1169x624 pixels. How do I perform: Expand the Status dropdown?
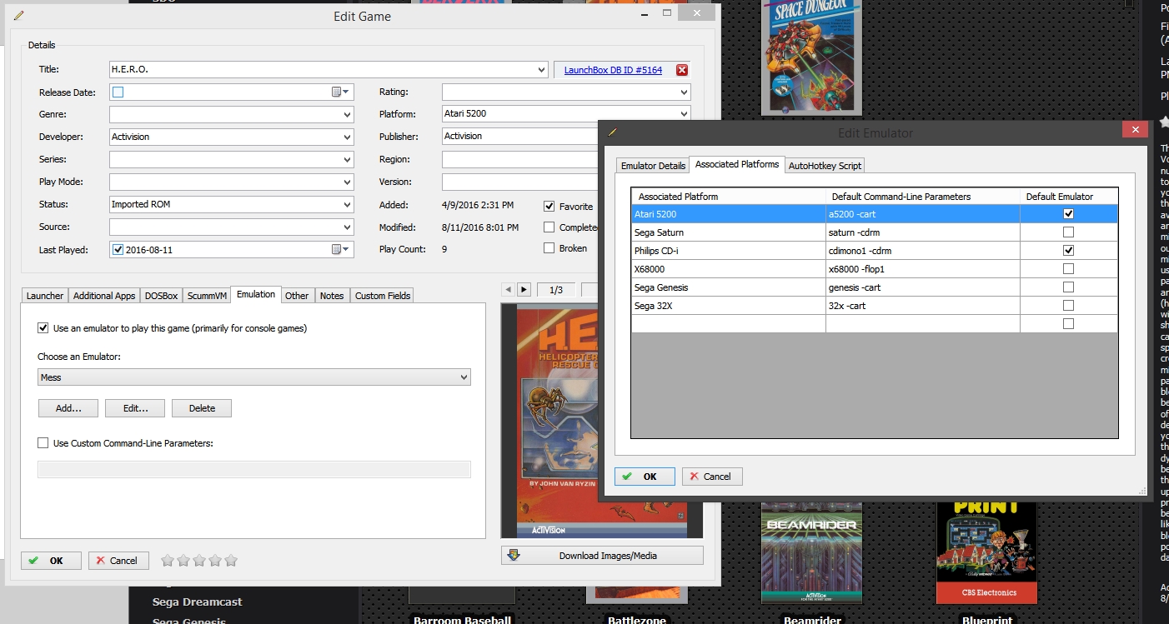(347, 204)
